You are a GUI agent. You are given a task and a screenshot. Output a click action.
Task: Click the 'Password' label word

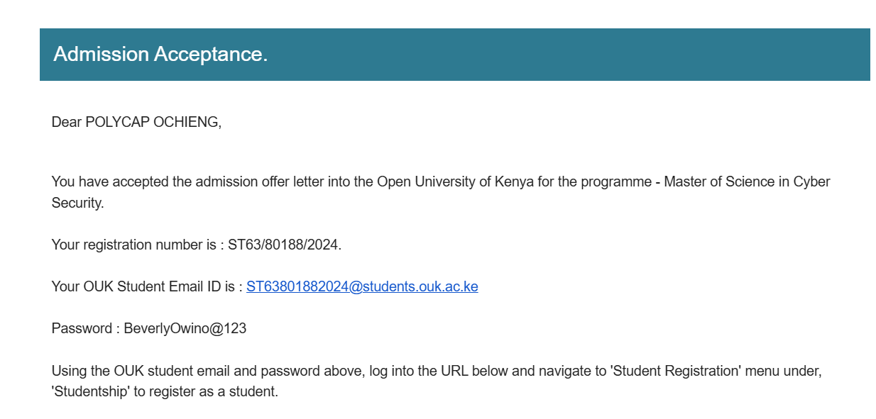82,329
